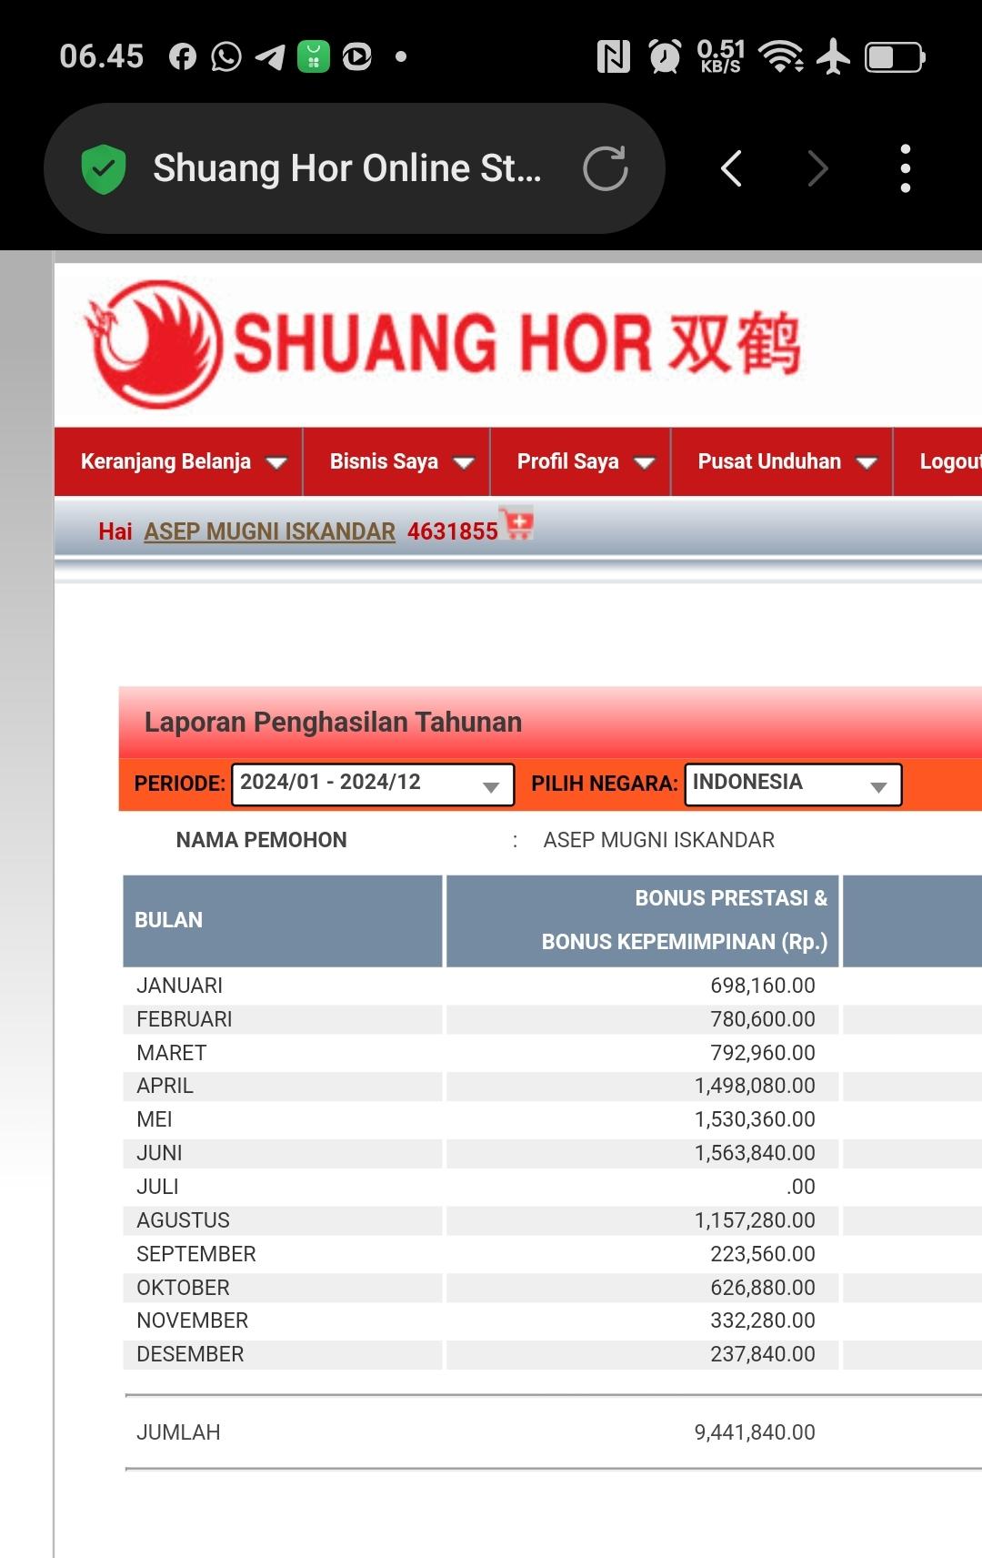Select the value 1,563,840.00

pyautogui.click(x=755, y=1153)
